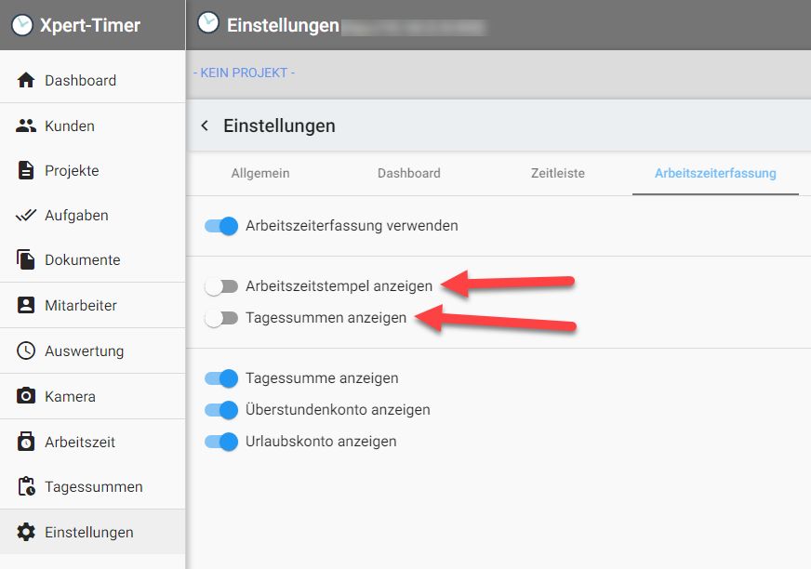Open Auswertung via the clock icon
811x569 pixels.
[25, 351]
